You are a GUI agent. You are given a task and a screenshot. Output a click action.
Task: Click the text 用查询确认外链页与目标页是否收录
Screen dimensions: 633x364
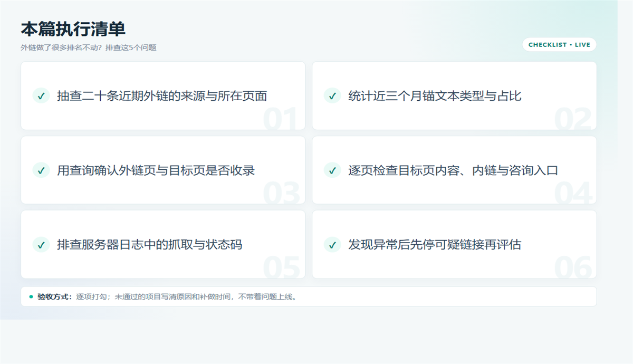tap(156, 170)
